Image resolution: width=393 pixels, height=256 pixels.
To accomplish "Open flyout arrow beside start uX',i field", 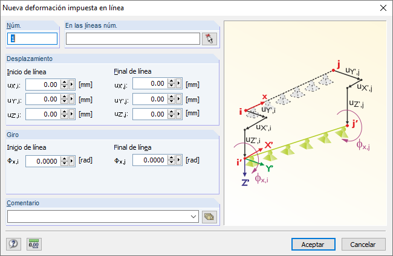I will [72, 85].
